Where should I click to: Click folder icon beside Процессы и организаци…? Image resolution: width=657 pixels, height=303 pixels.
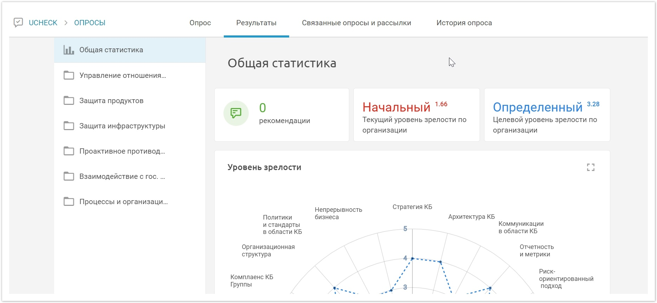coord(69,202)
